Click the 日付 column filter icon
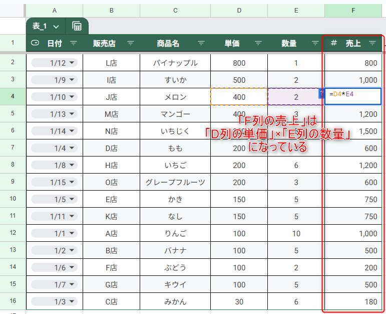The height and width of the screenshot is (314, 386). pos(74,44)
